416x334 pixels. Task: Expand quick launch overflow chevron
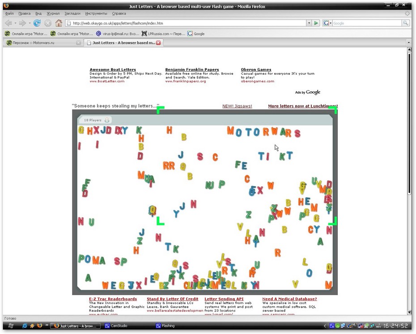coord(47,325)
